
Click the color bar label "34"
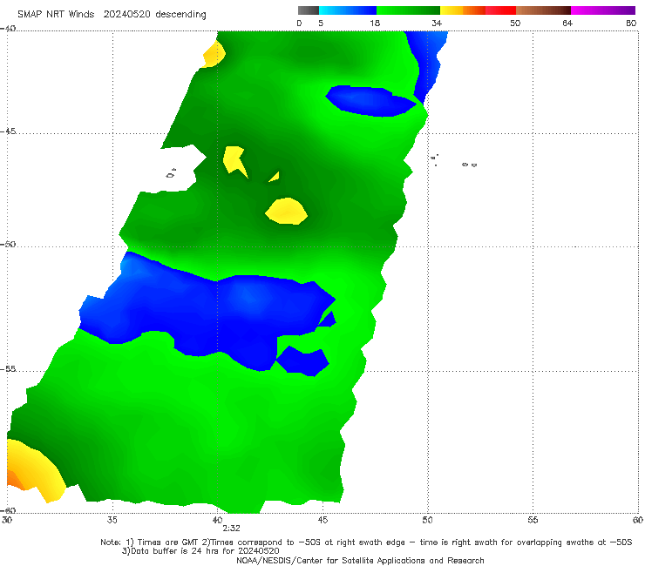coord(437,23)
